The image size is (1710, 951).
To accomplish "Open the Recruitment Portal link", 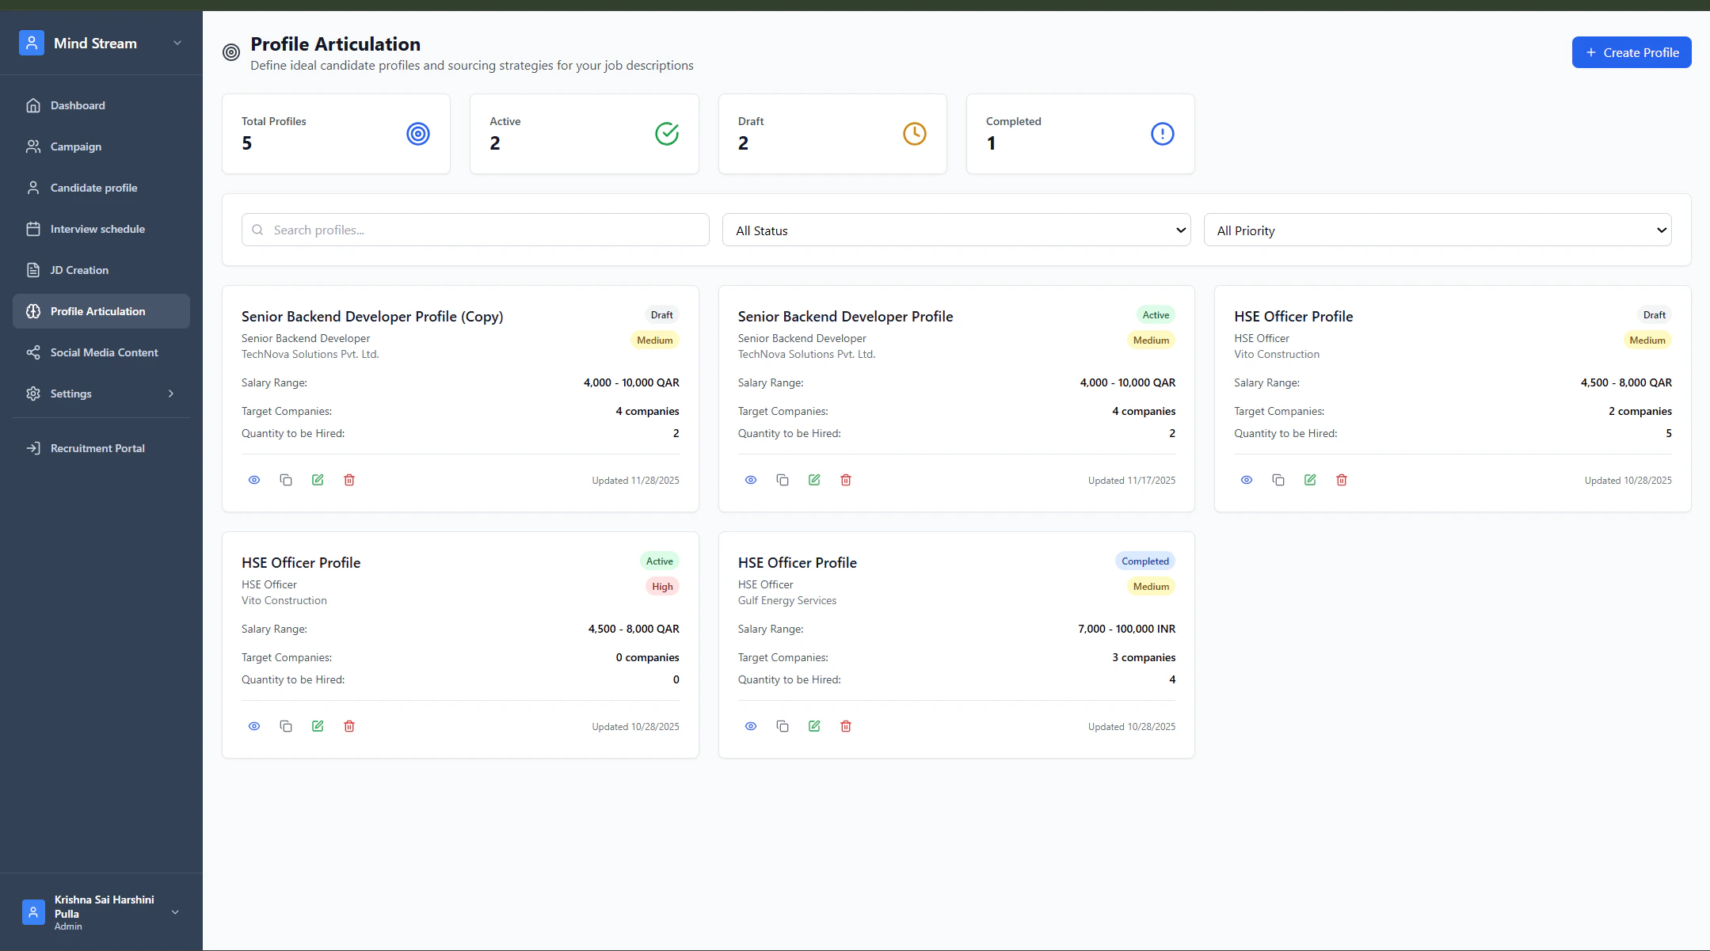I will click(97, 448).
